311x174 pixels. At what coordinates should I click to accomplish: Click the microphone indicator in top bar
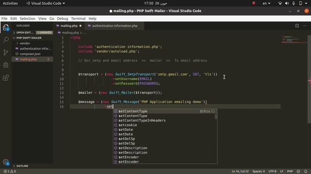[x=294, y=3]
